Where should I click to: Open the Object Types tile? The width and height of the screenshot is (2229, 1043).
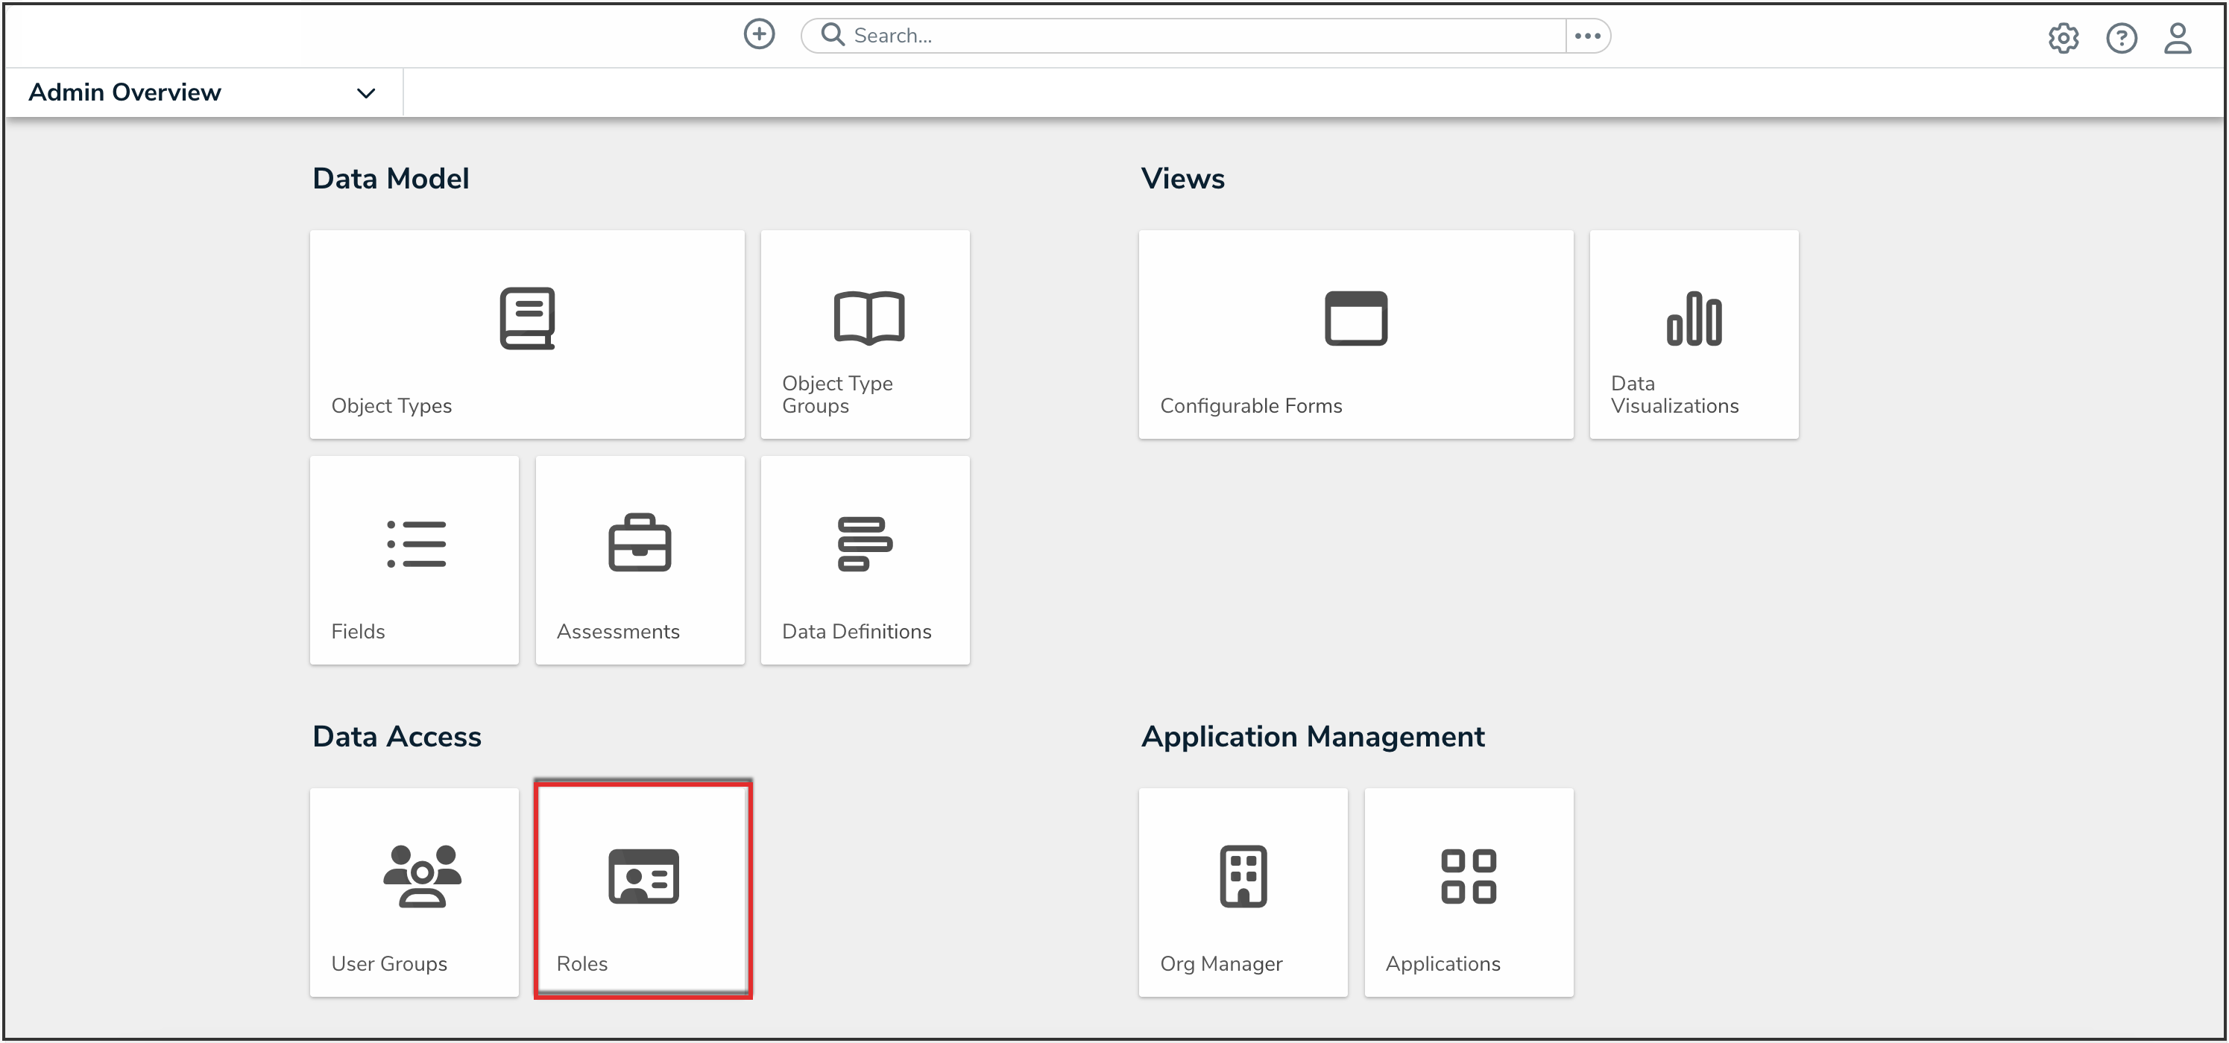(527, 334)
